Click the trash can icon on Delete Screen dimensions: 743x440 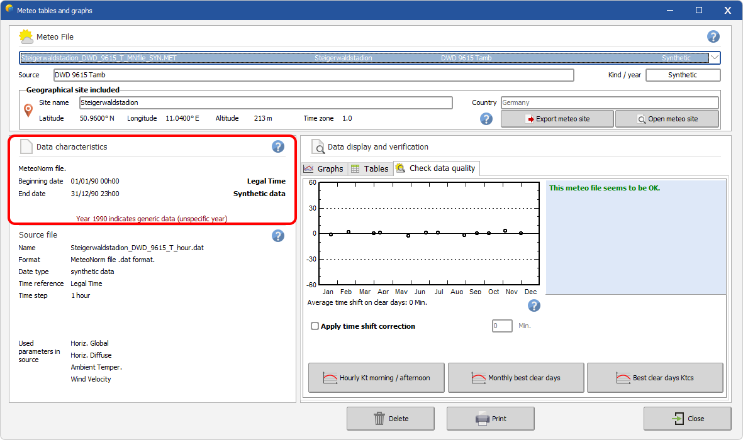point(379,419)
